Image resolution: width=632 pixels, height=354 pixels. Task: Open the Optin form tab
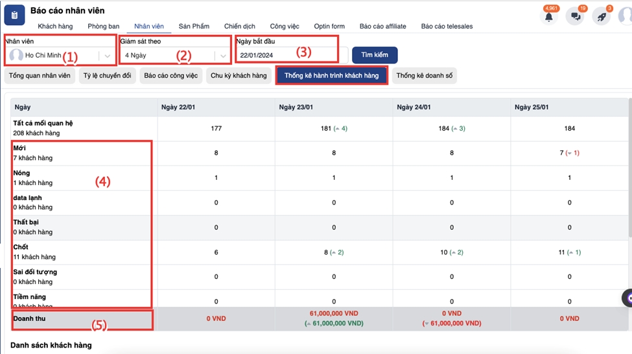pyautogui.click(x=329, y=27)
